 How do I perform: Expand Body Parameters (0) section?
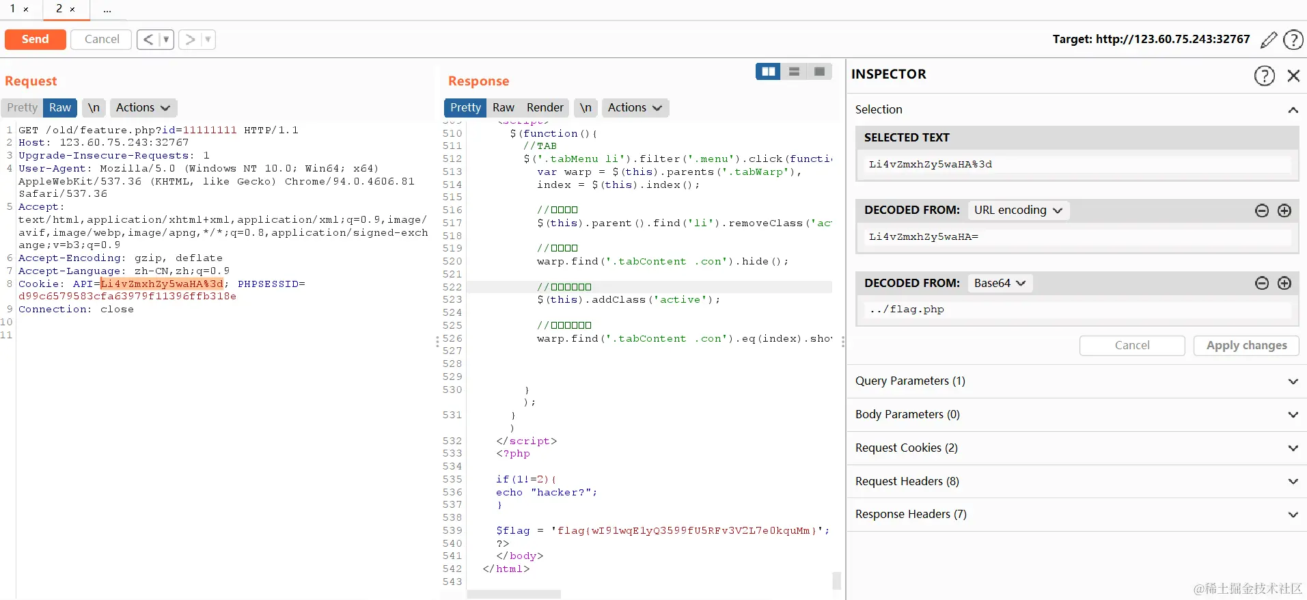pos(1077,415)
